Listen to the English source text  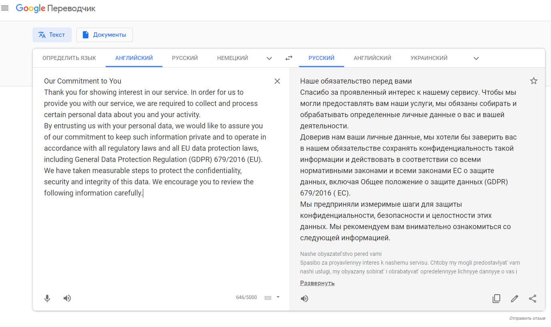(x=67, y=298)
